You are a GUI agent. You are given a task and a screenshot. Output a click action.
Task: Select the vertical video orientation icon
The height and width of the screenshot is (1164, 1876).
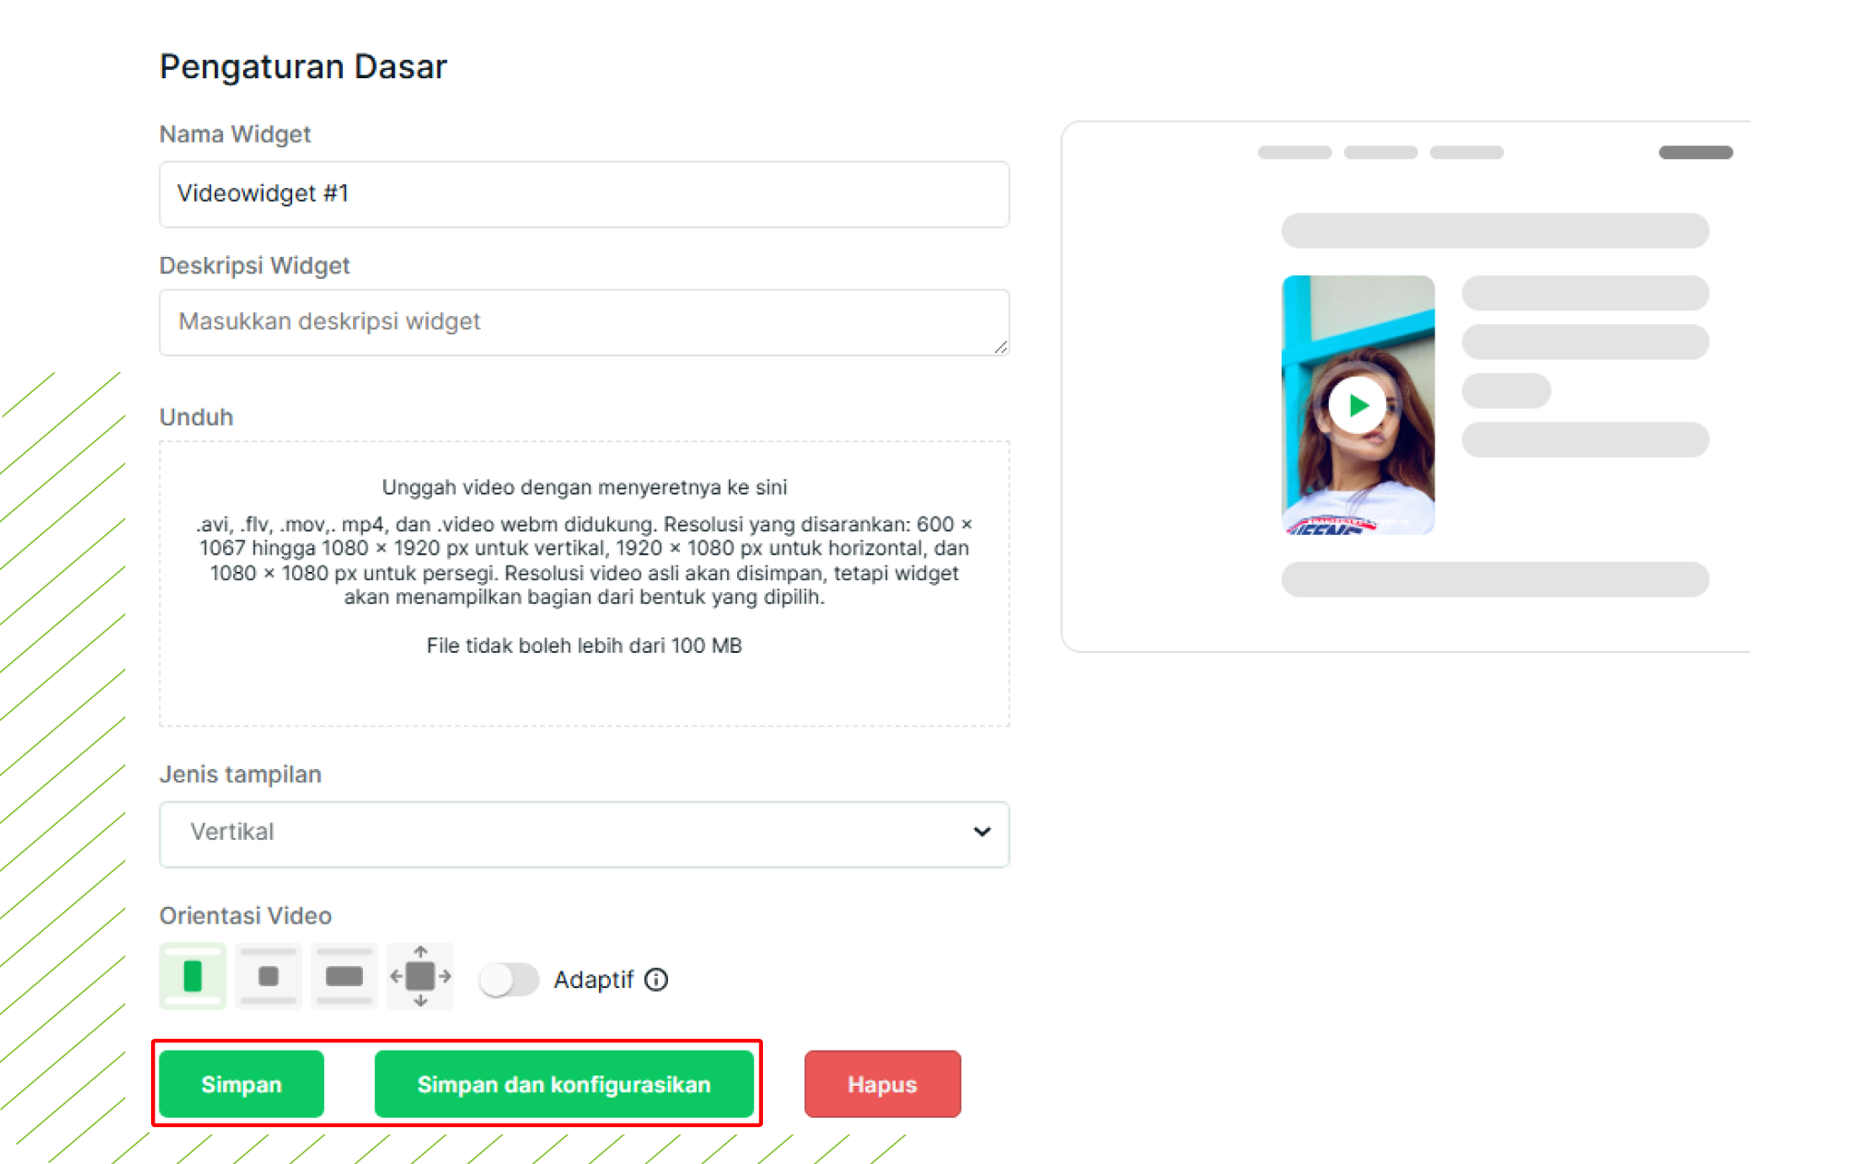tap(193, 976)
